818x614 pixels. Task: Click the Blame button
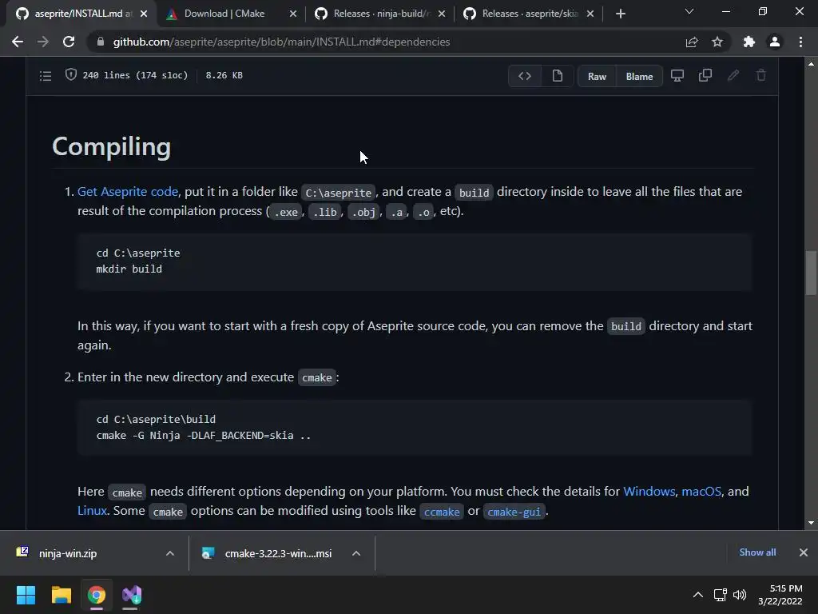tap(640, 76)
